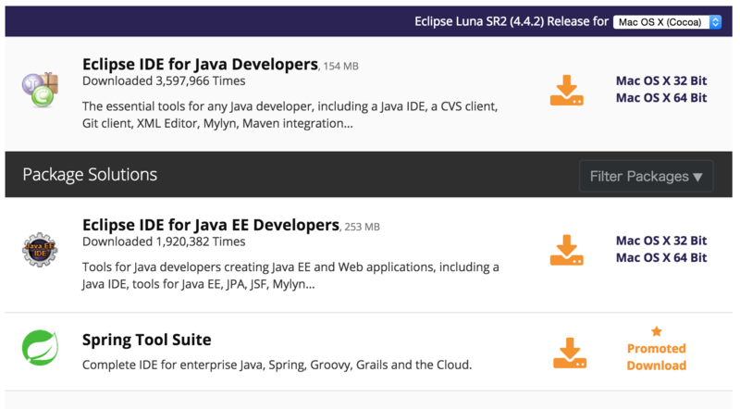Viewport: 740px width, 409px height.
Task: Click the Spring Tool Suite description text
Action: (277, 365)
